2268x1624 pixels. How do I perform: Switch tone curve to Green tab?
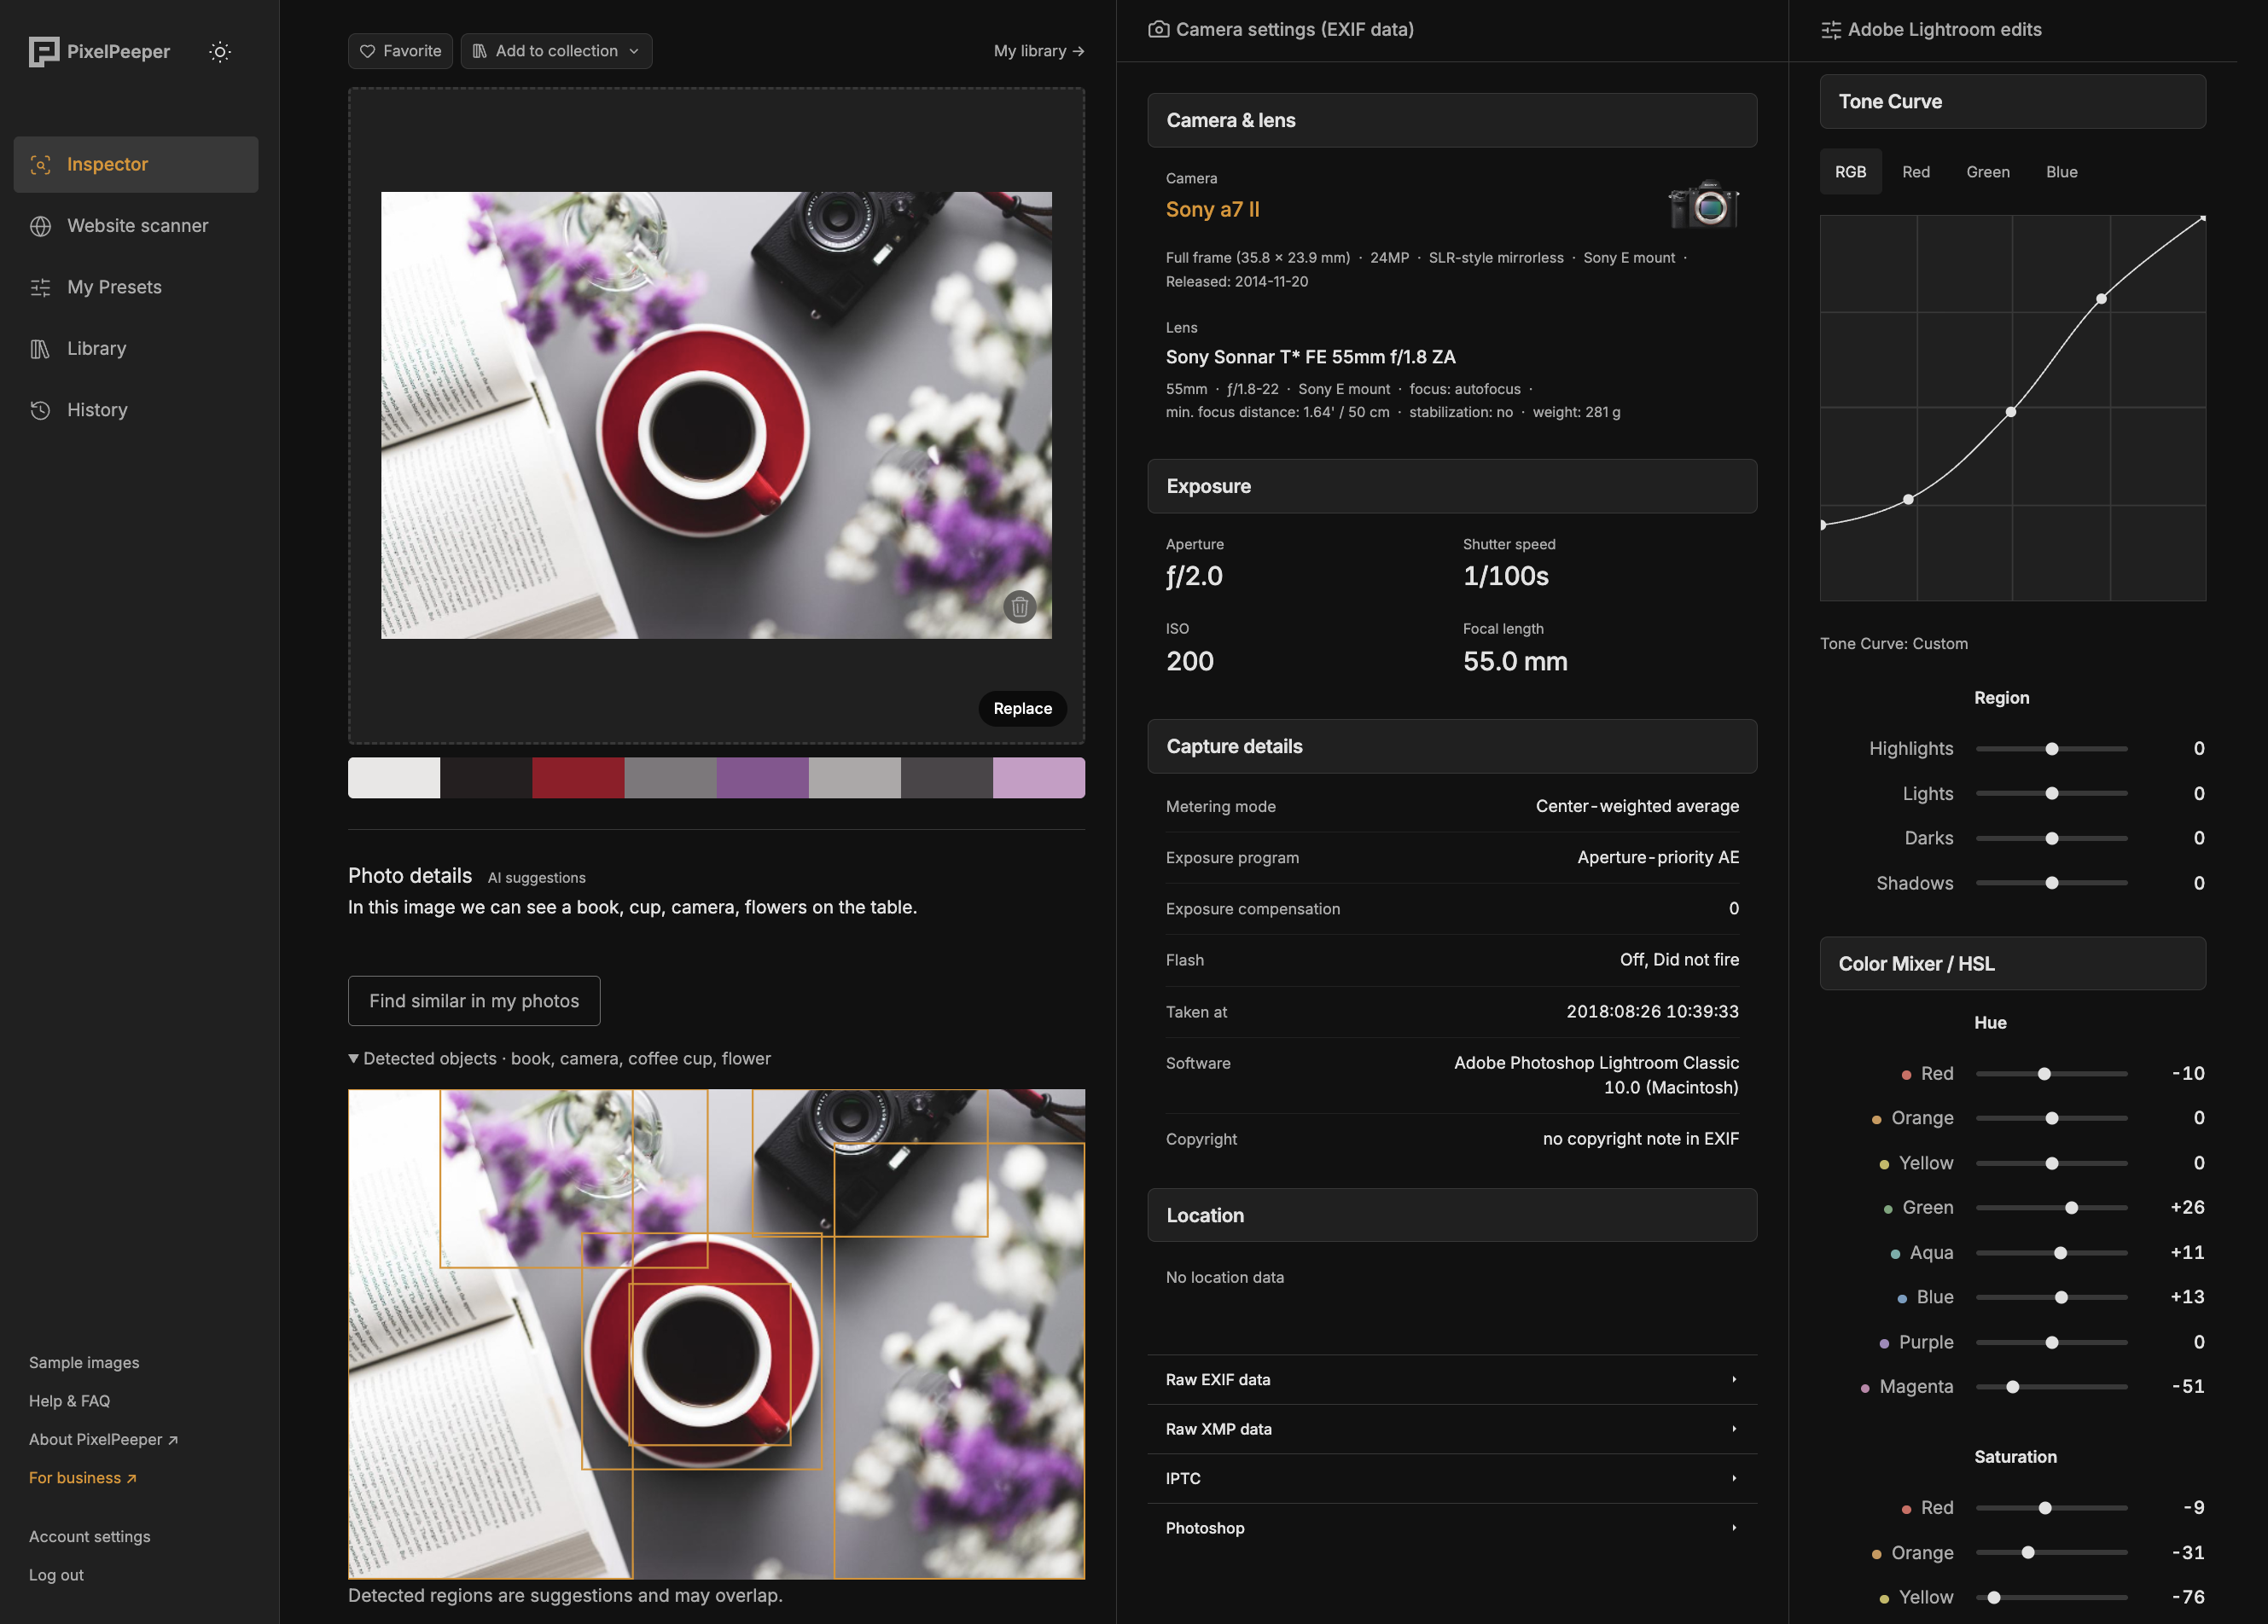pyautogui.click(x=1987, y=172)
